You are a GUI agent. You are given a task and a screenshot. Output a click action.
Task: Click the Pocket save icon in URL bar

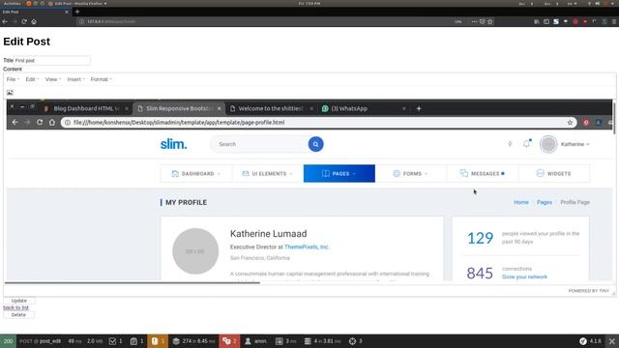(x=483, y=21)
